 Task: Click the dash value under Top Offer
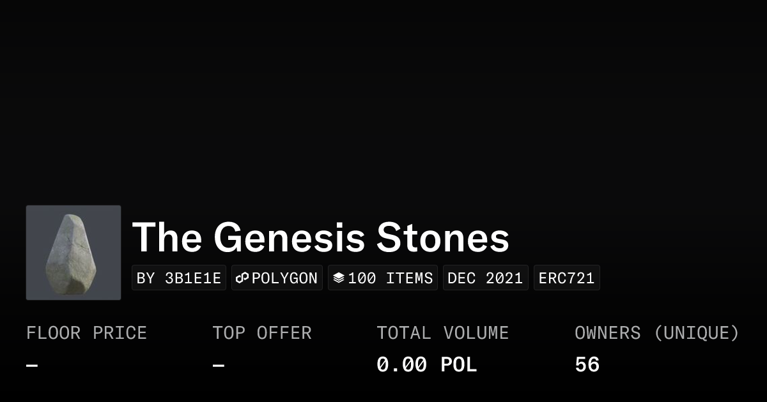[x=219, y=366]
